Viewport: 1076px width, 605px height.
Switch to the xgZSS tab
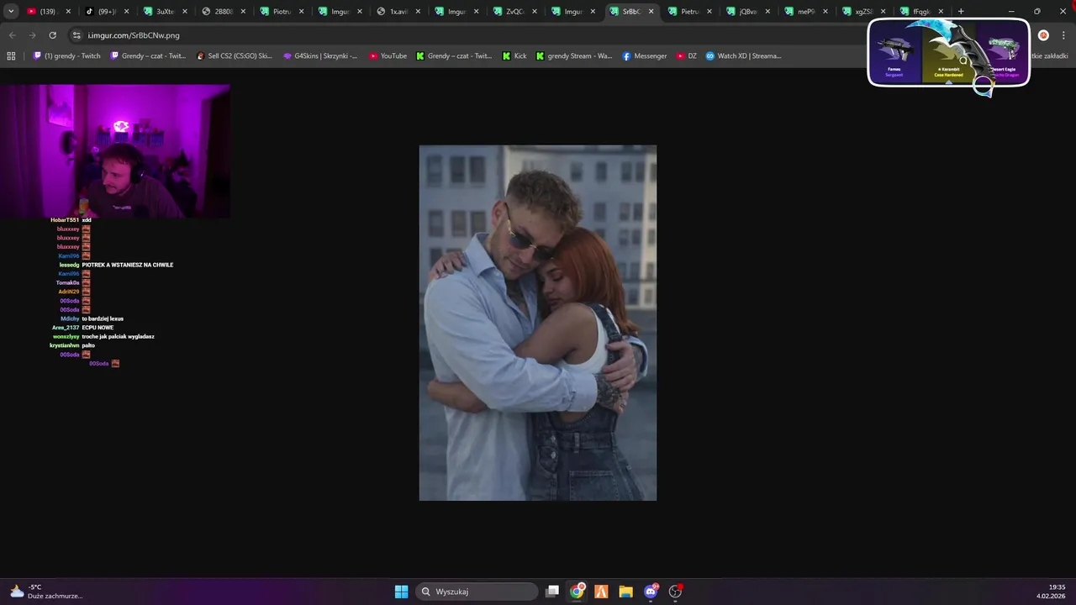863,12
